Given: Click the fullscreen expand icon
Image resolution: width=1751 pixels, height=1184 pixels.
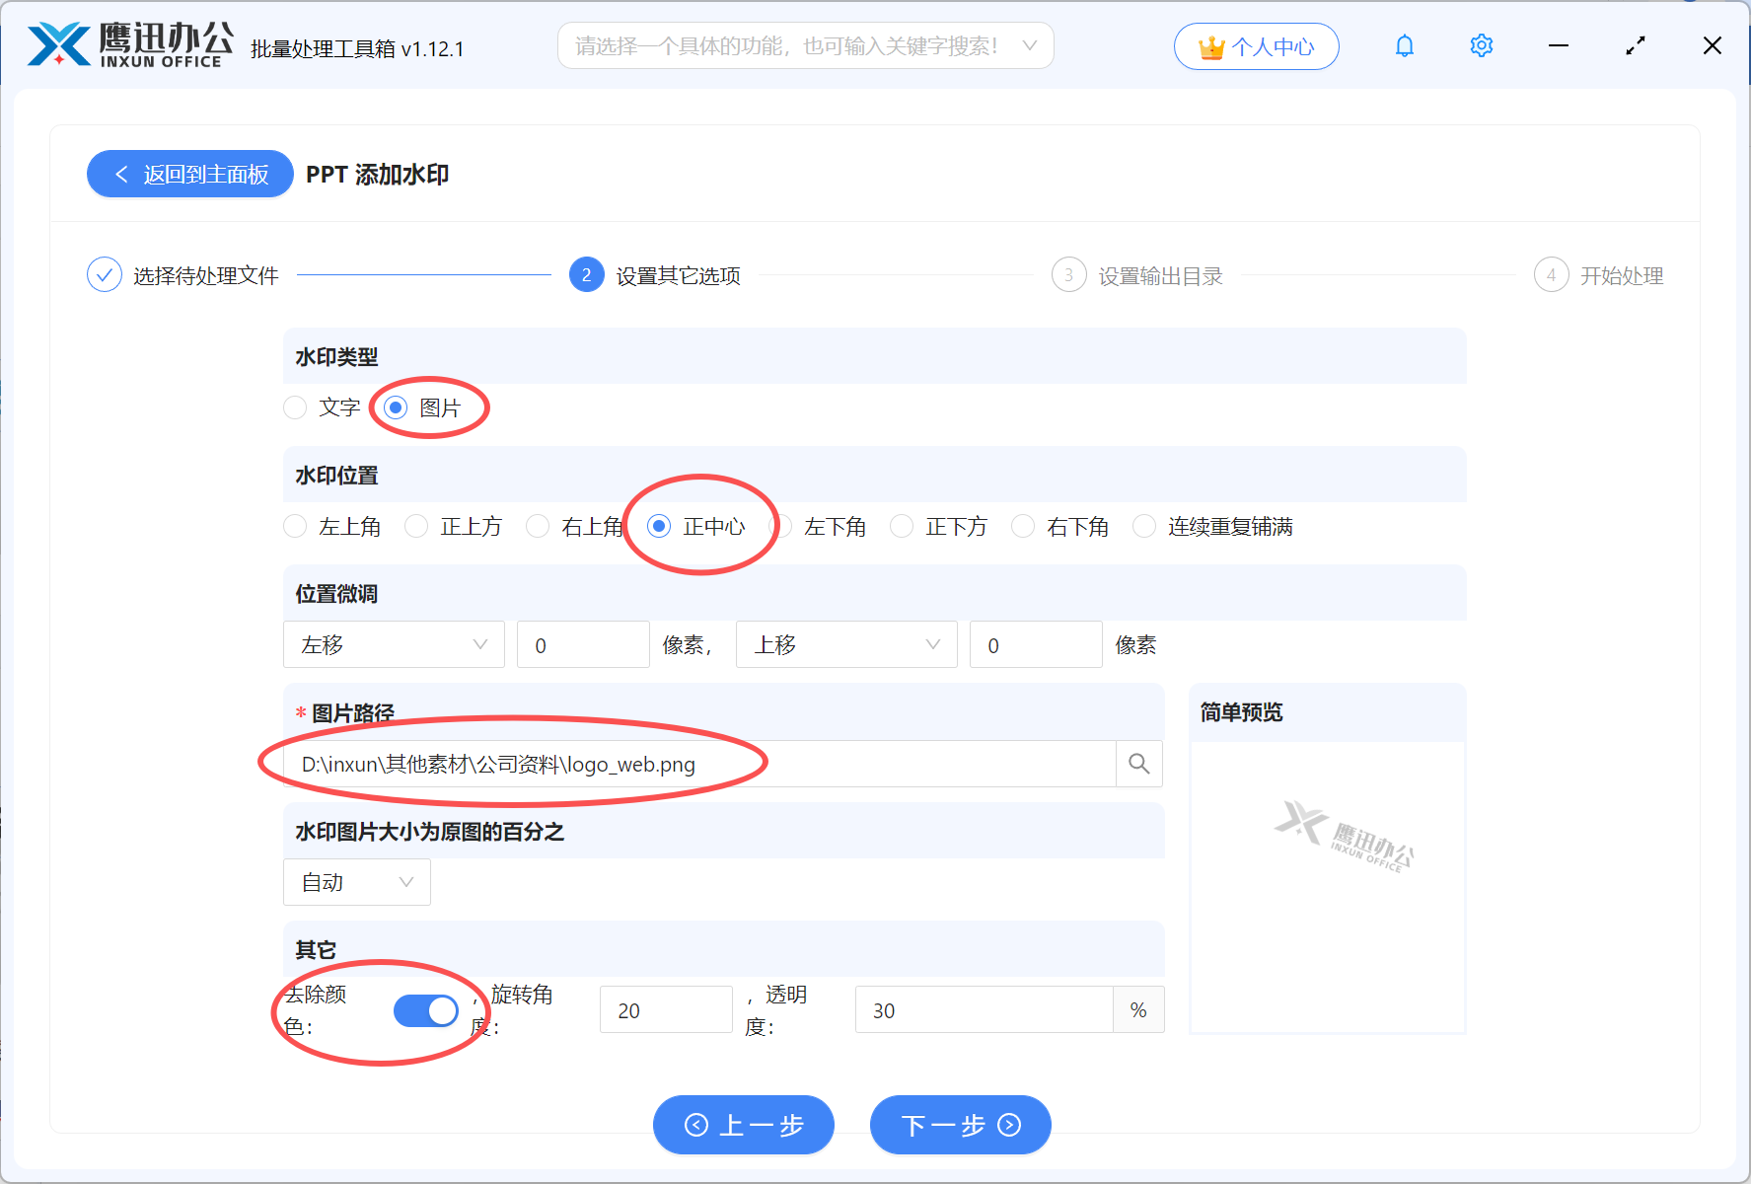Looking at the screenshot, I should [1635, 45].
